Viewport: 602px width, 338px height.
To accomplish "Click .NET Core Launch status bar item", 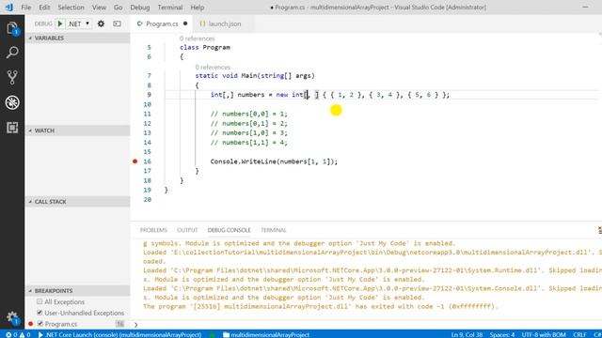I will pyautogui.click(x=119, y=334).
